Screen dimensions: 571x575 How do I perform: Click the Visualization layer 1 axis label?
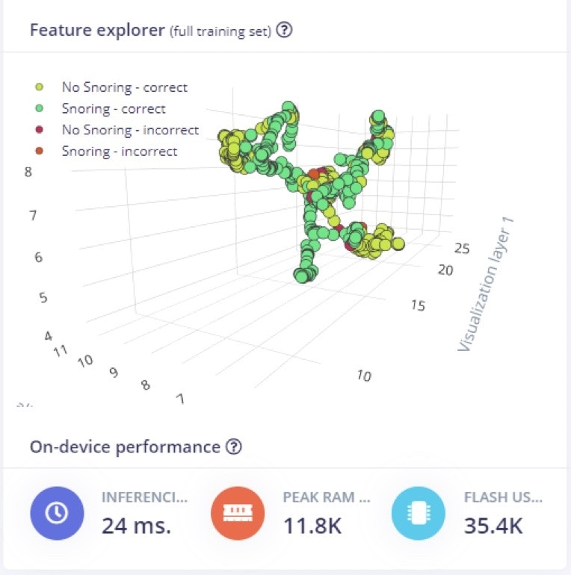click(x=485, y=285)
